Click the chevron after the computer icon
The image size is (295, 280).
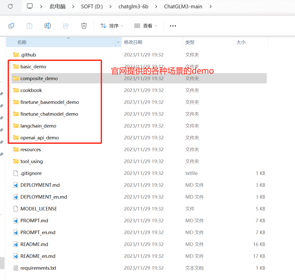click(41, 7)
